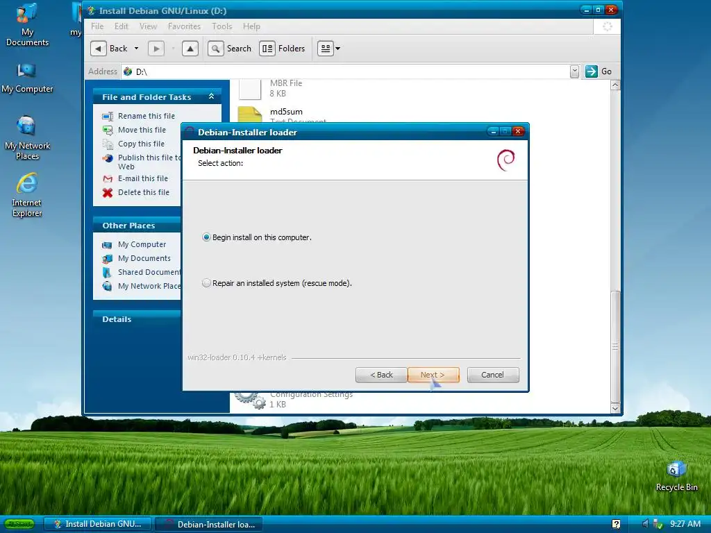Viewport: 711px width, 533px height.
Task: Open My Documents desktop icon
Action: 27,25
